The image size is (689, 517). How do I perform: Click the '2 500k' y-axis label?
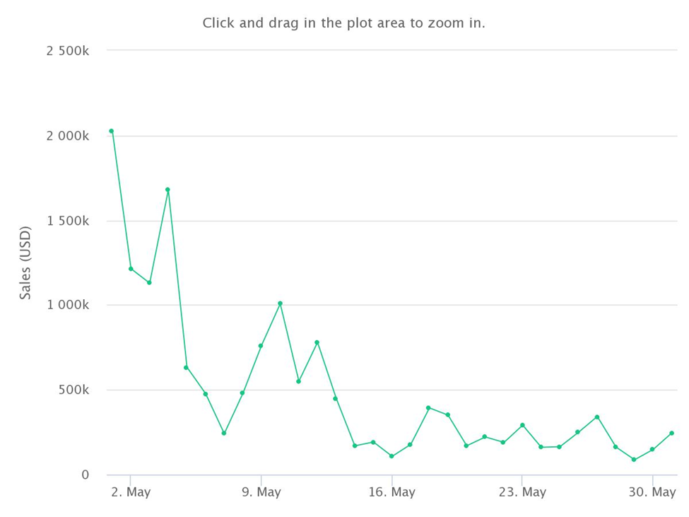(x=68, y=51)
